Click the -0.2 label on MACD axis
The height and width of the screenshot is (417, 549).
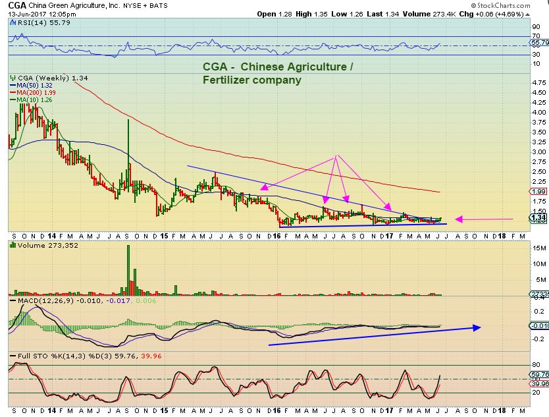538,339
